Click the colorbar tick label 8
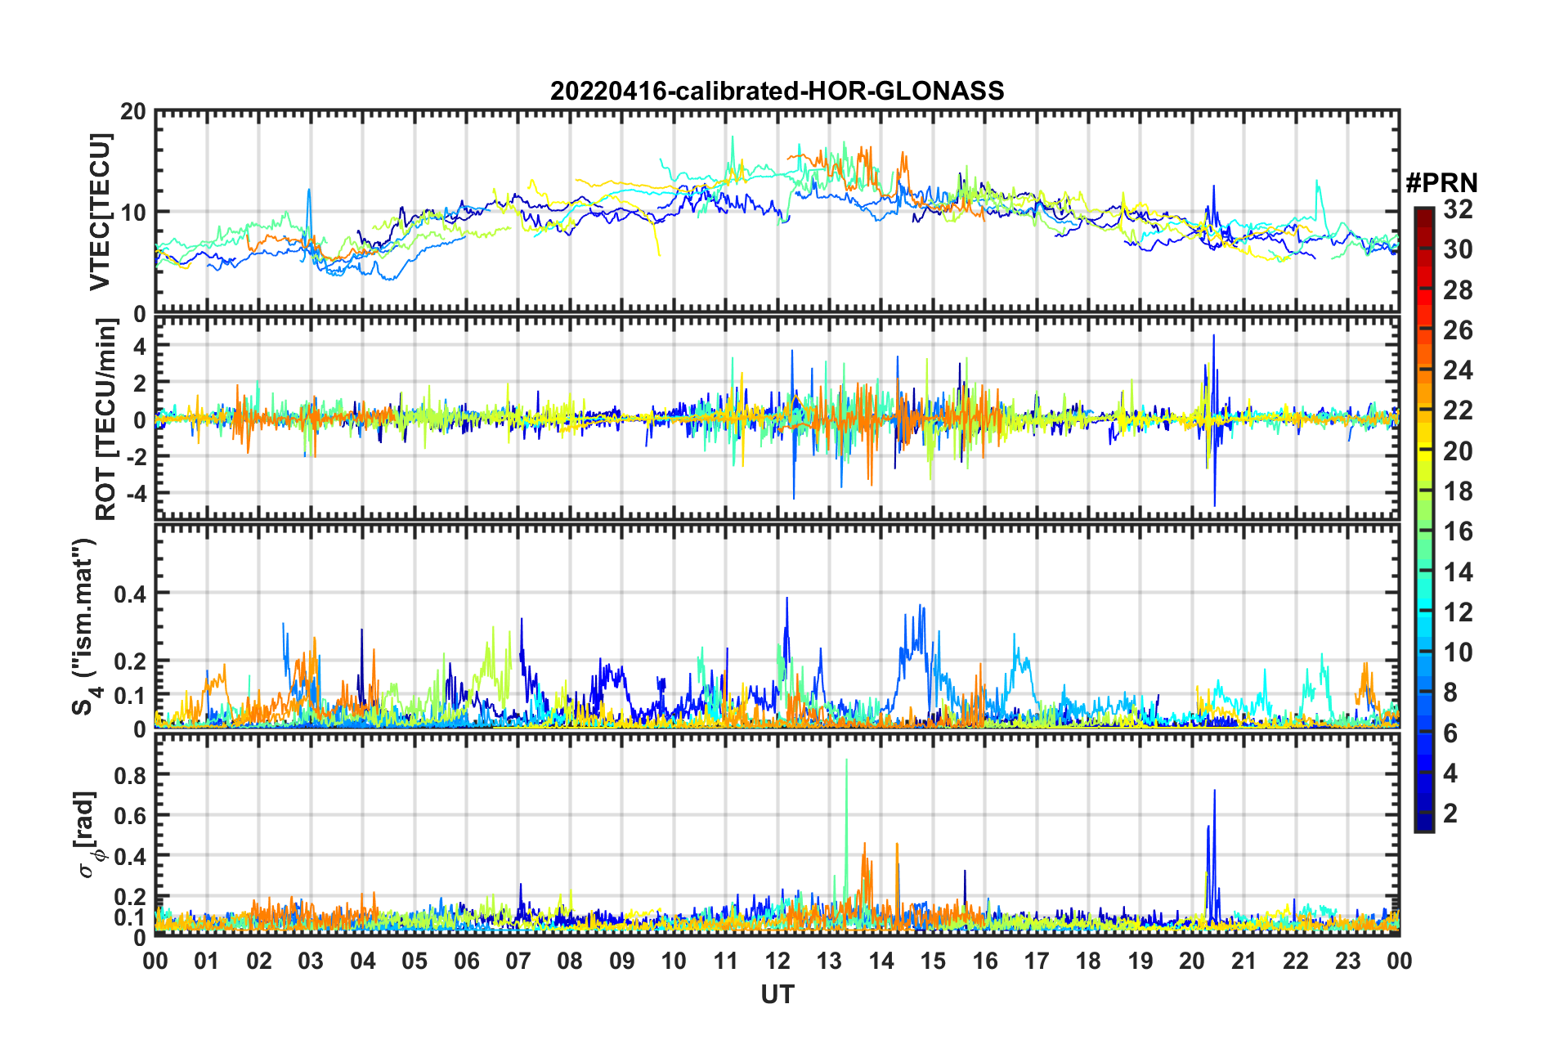Screen dimensions: 1555x1040 [x=1450, y=693]
